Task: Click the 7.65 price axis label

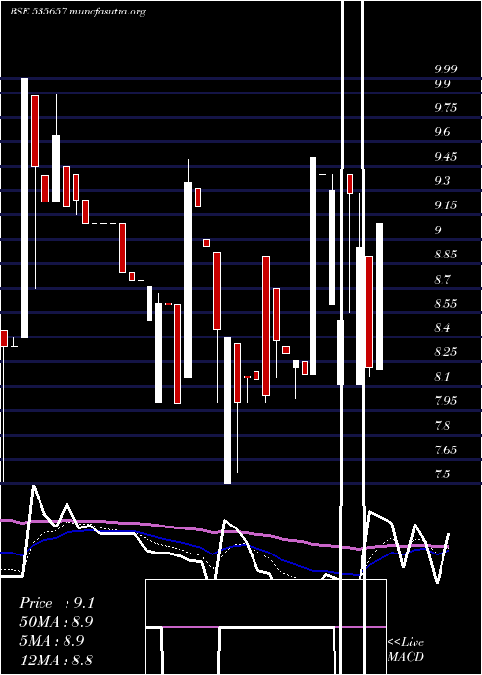Action: (x=445, y=450)
